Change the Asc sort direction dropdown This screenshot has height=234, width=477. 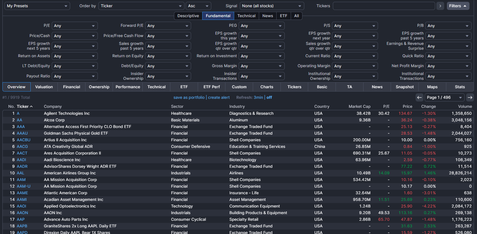coord(199,6)
